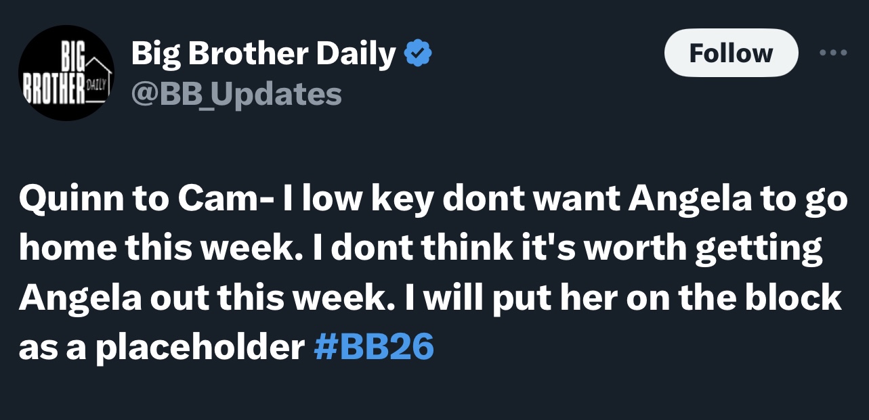Click 'home' at the second line start
Viewport: 869px width, 420px height.
point(63,250)
